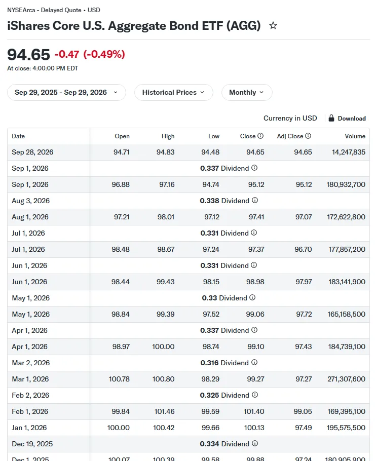
Task: Click the lock icon beside Download
Action: coord(331,118)
